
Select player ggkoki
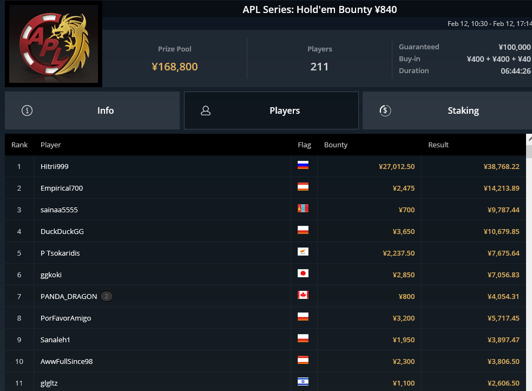click(51, 275)
